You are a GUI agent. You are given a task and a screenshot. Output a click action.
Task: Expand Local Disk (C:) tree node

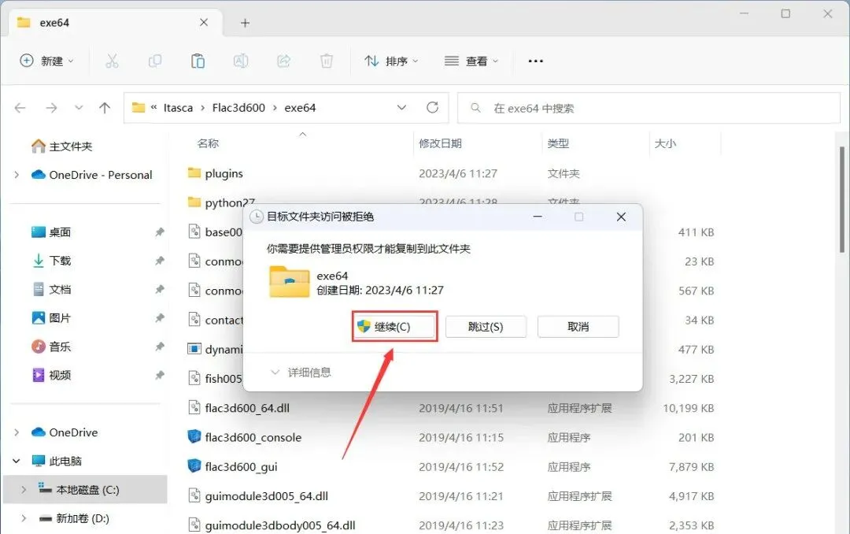click(x=24, y=490)
